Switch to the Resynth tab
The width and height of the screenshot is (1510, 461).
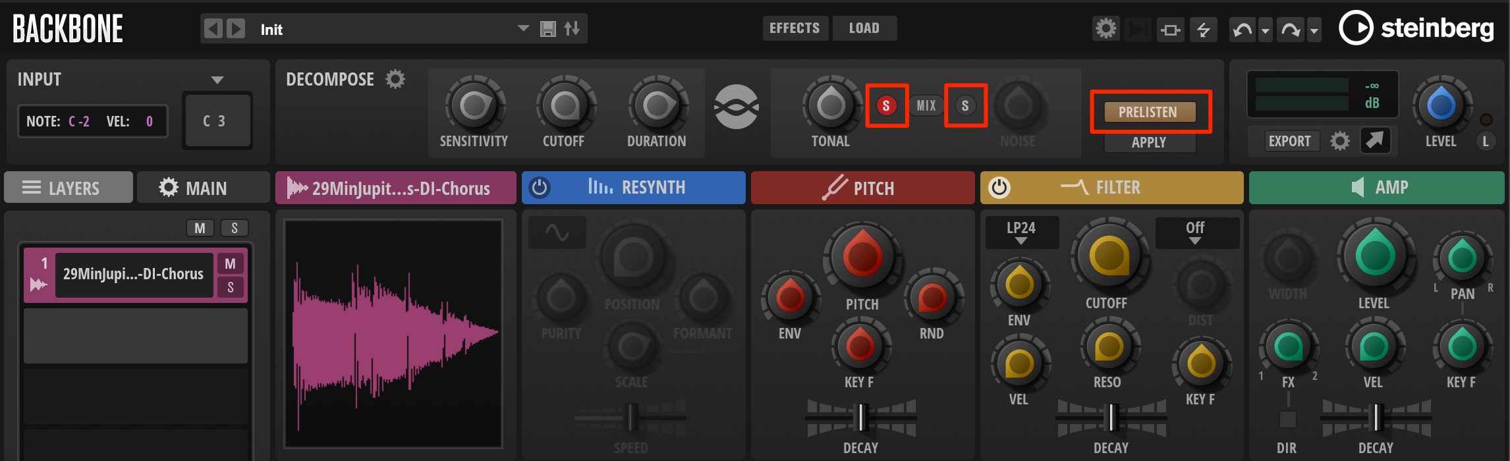click(634, 188)
